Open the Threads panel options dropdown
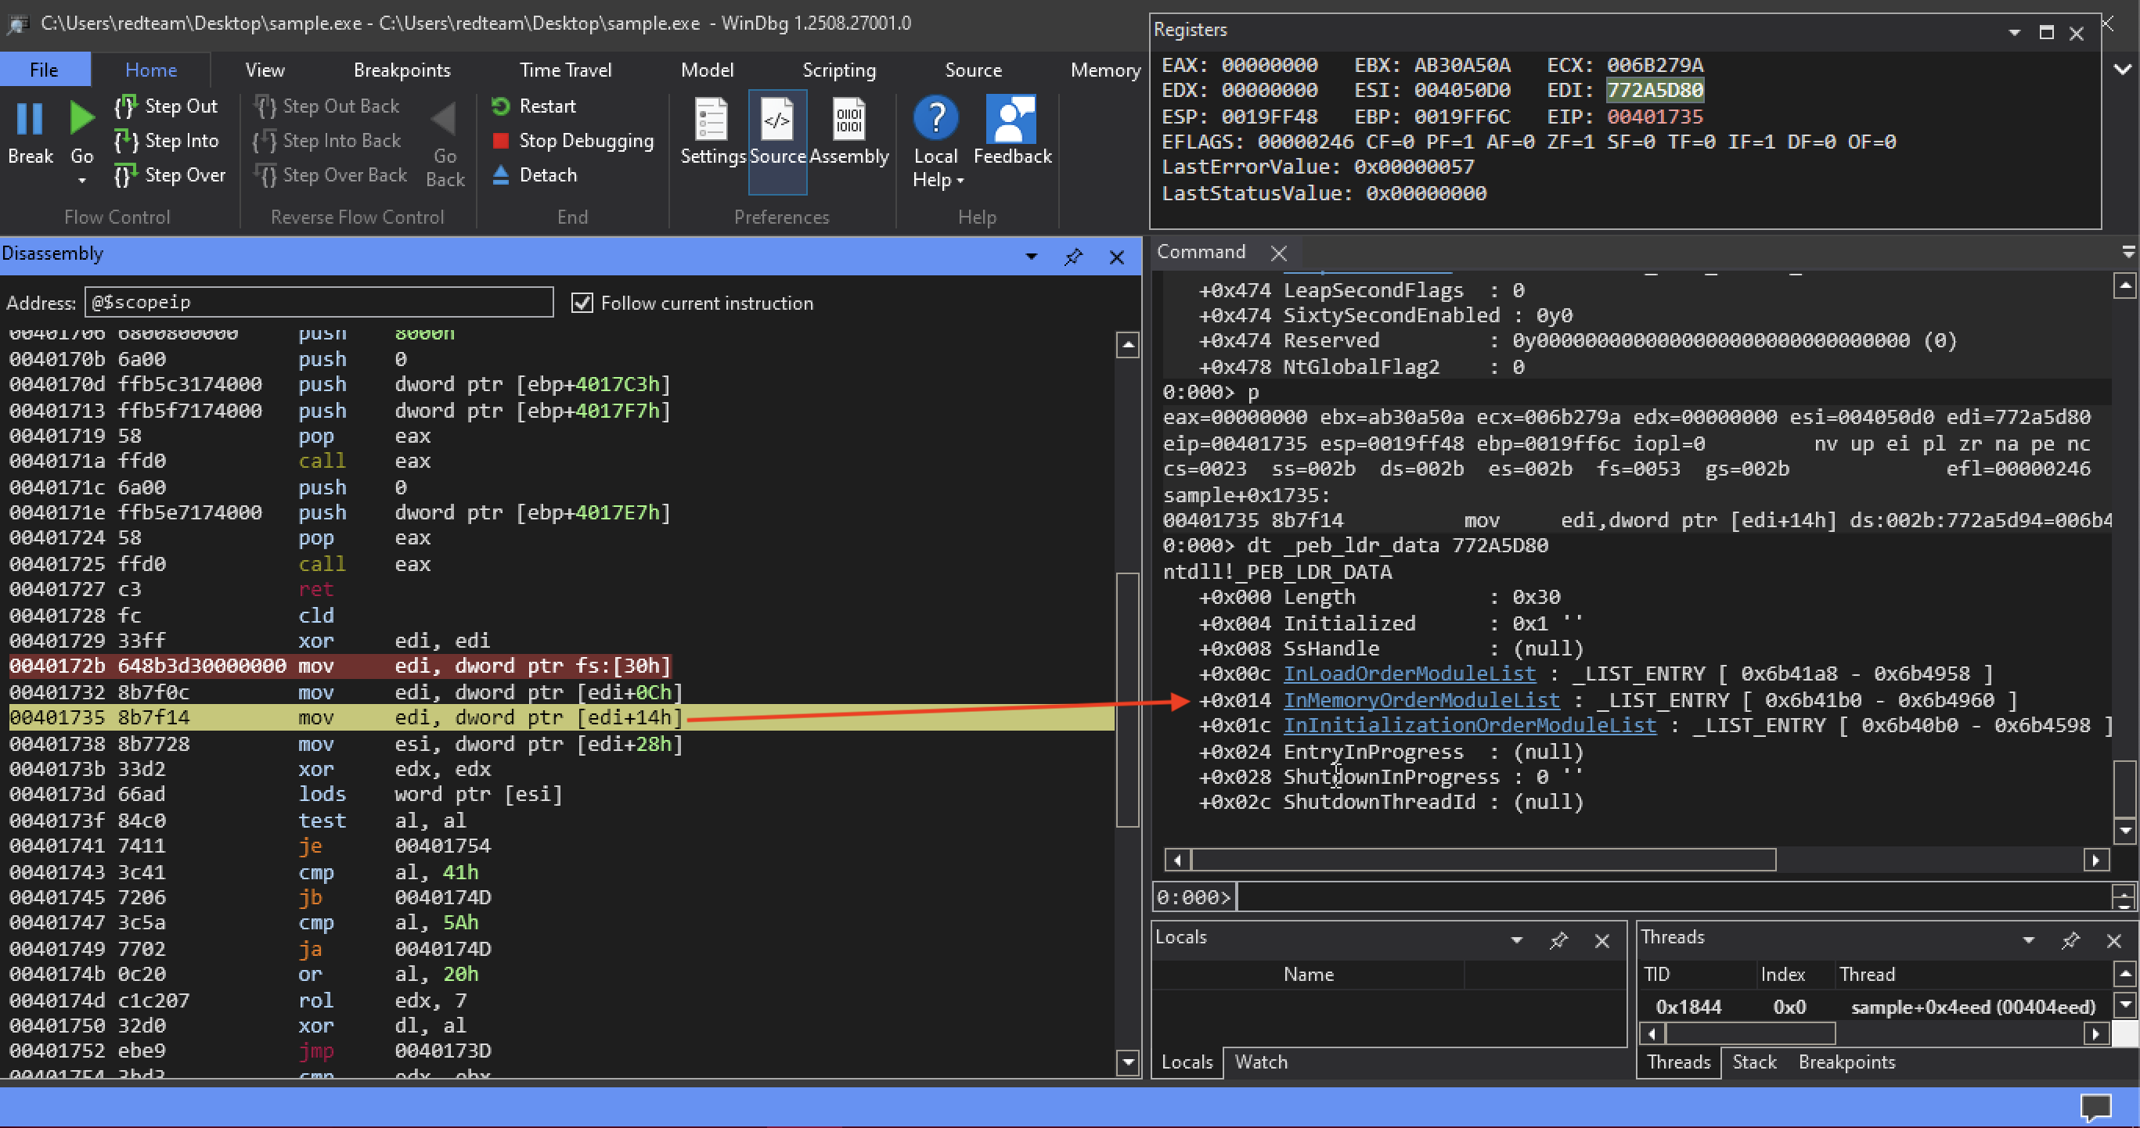 click(2029, 940)
